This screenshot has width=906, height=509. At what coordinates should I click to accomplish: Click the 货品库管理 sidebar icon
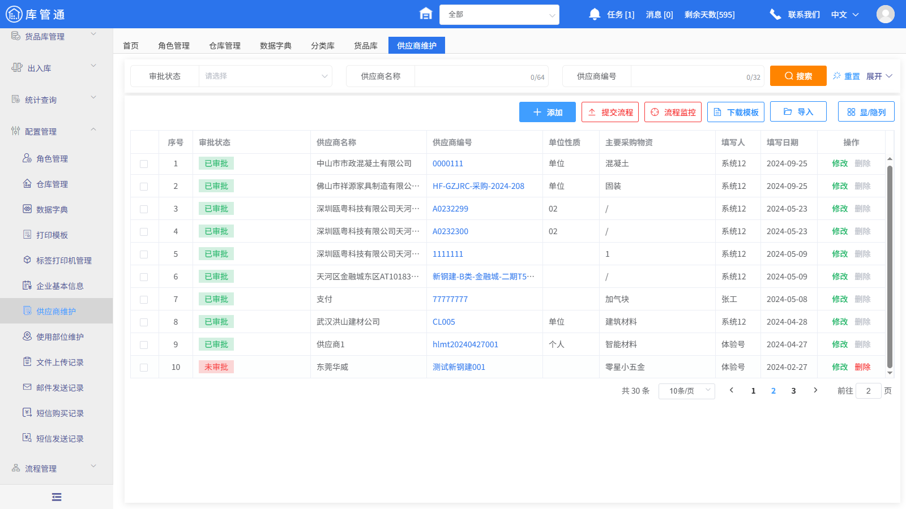(x=16, y=36)
